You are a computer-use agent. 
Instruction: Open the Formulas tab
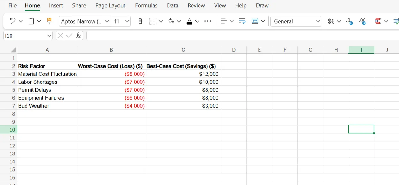pyautogui.click(x=146, y=5)
